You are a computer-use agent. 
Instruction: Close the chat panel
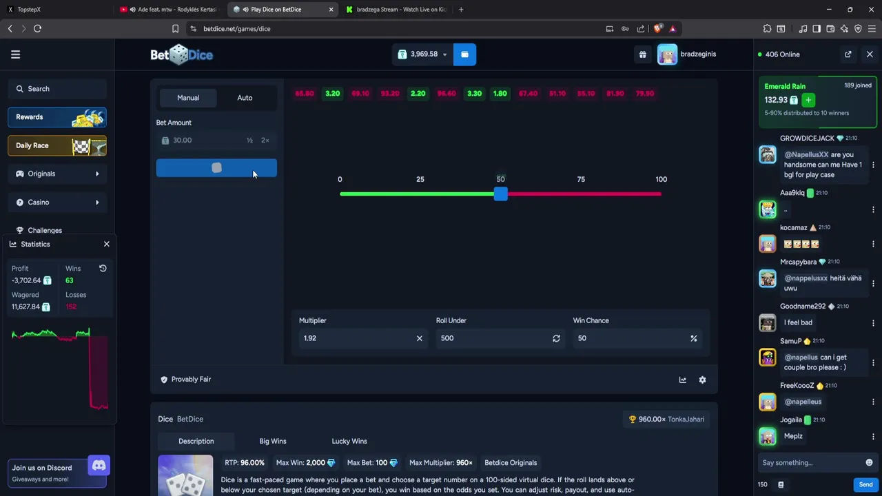pos(870,54)
